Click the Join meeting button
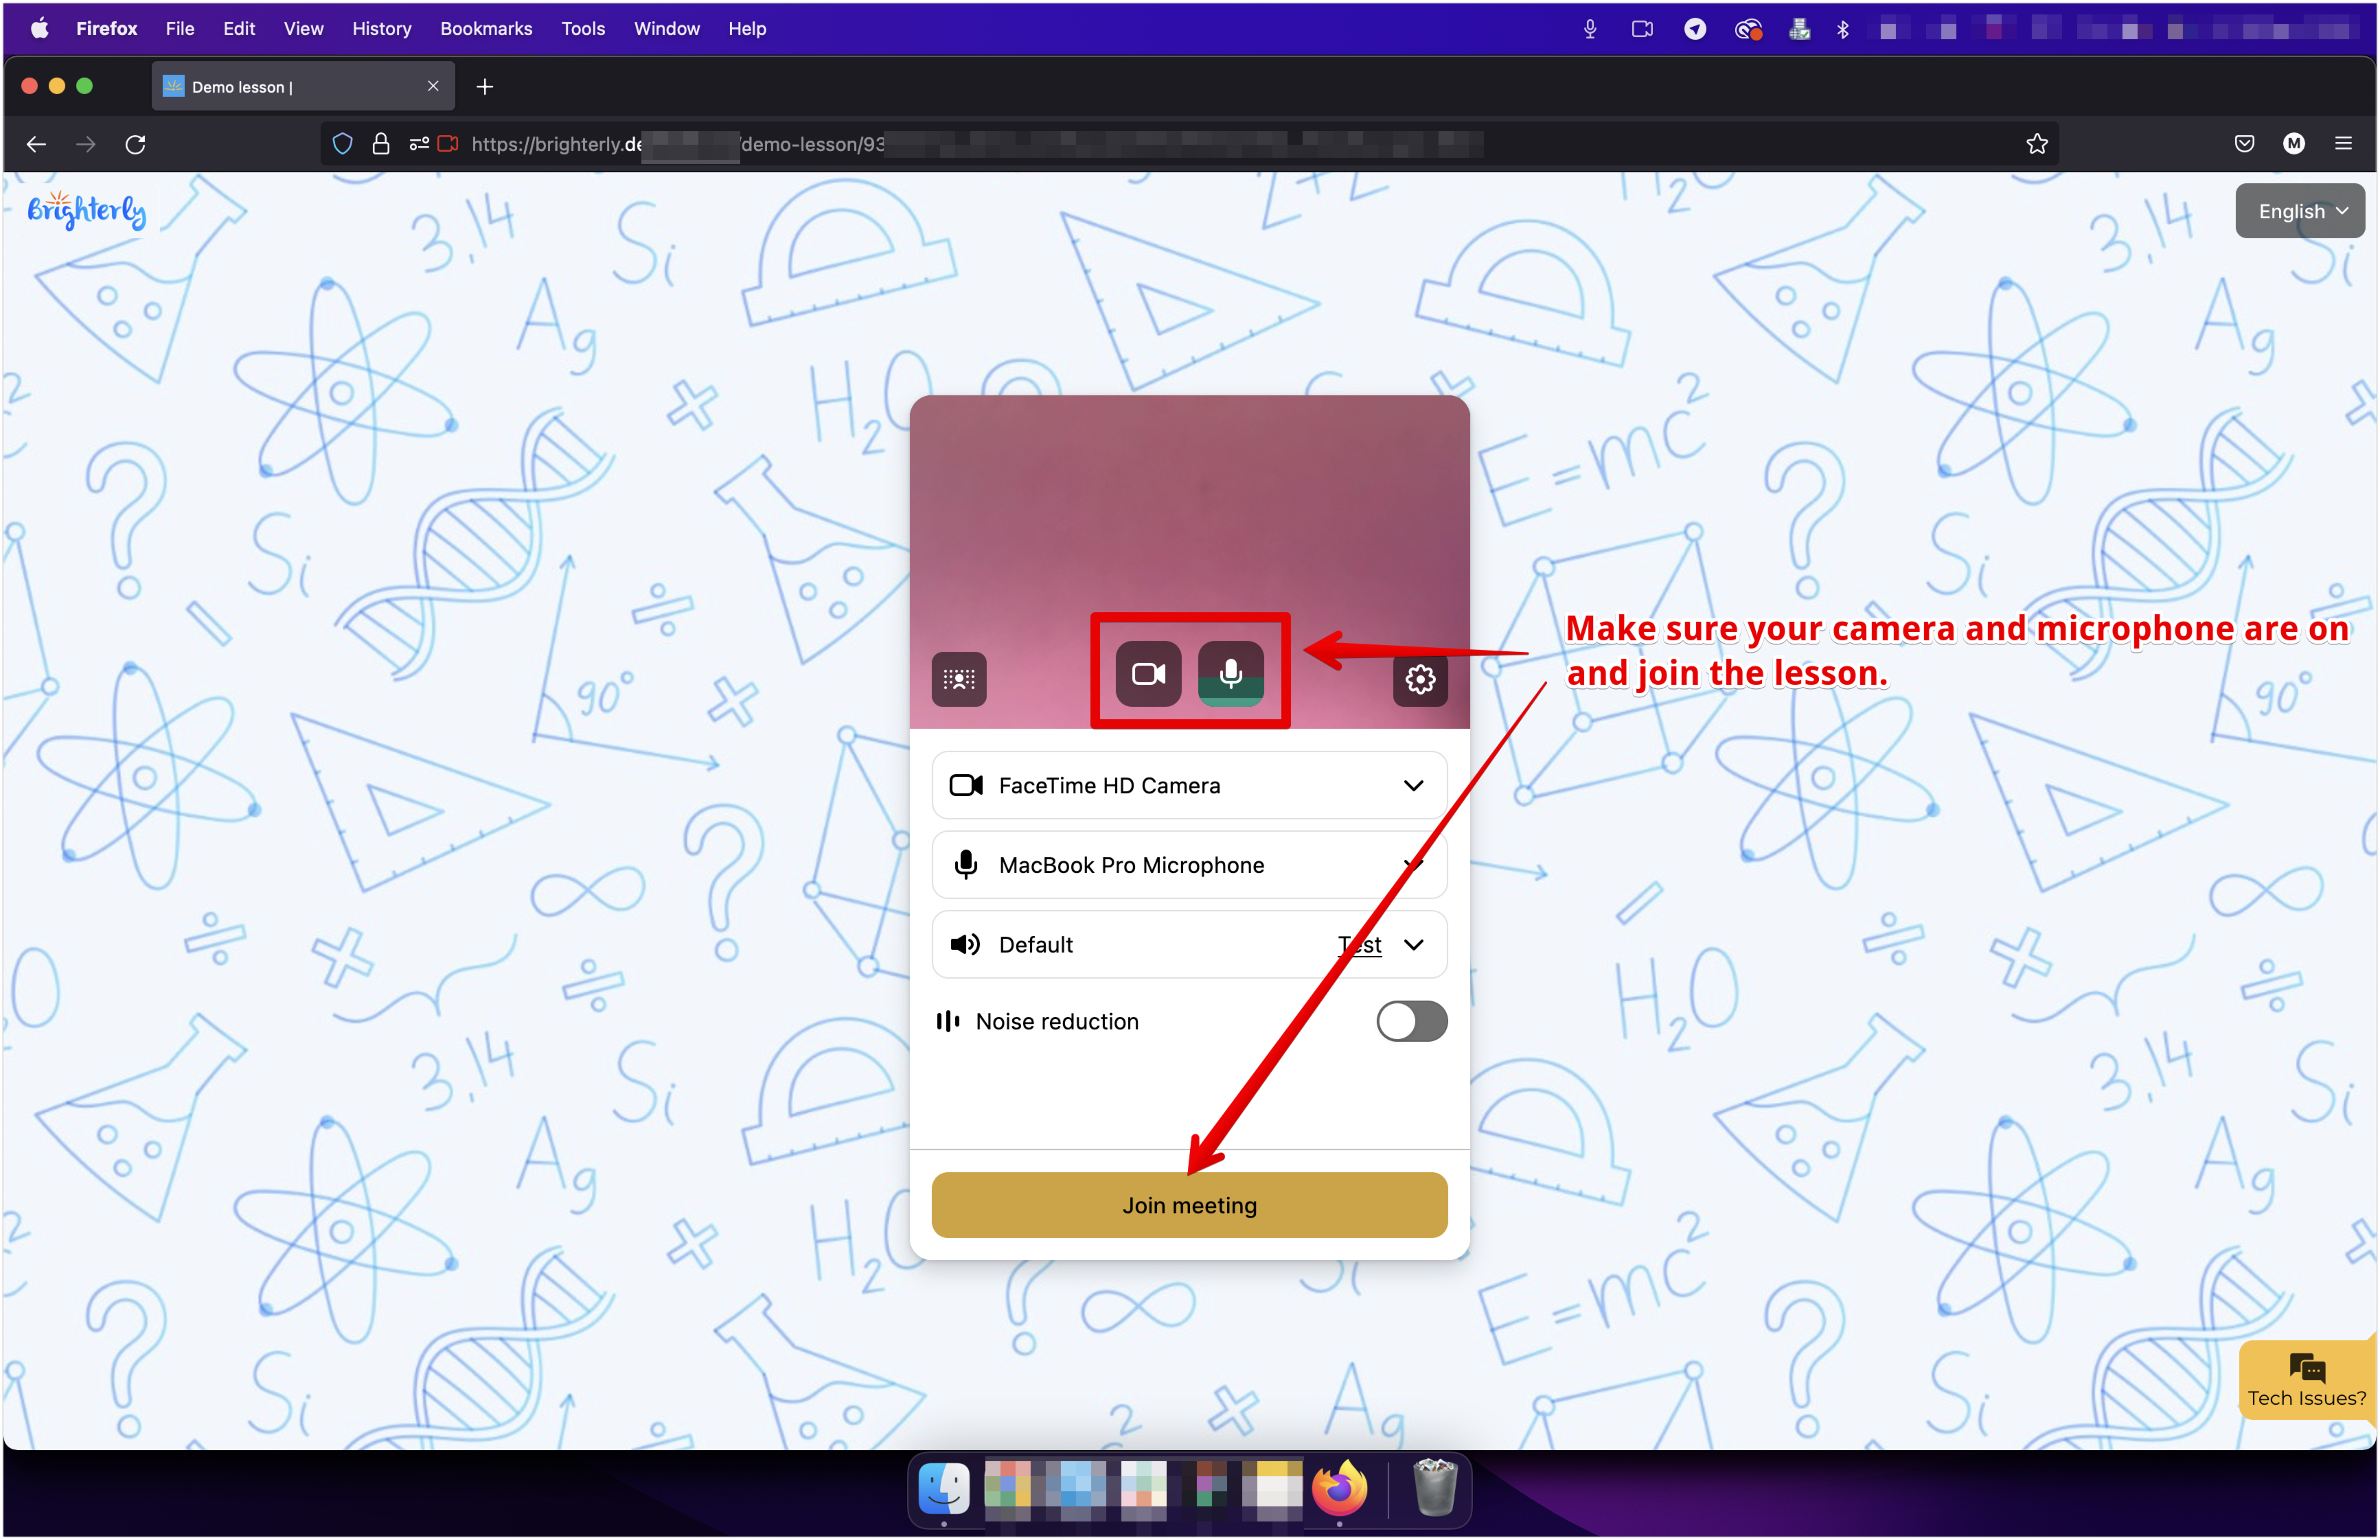Image resolution: width=2380 pixels, height=1540 pixels. (x=1189, y=1205)
